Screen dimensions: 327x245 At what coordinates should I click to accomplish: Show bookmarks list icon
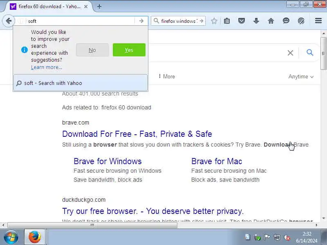click(227, 21)
